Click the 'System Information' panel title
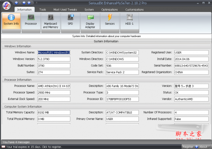This screenshot has width=212, height=149. point(106,41)
